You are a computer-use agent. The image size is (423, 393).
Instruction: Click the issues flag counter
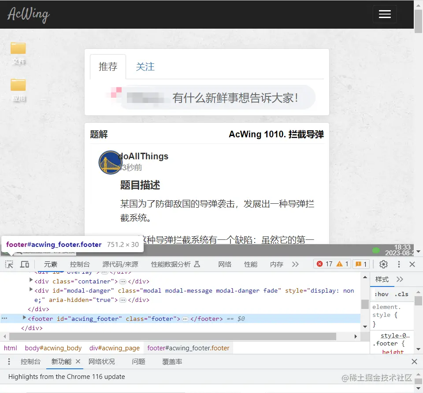pyautogui.click(x=361, y=264)
